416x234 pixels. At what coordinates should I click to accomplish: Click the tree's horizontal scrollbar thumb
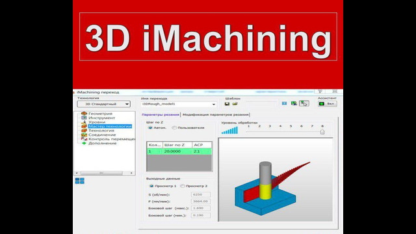pos(101,173)
